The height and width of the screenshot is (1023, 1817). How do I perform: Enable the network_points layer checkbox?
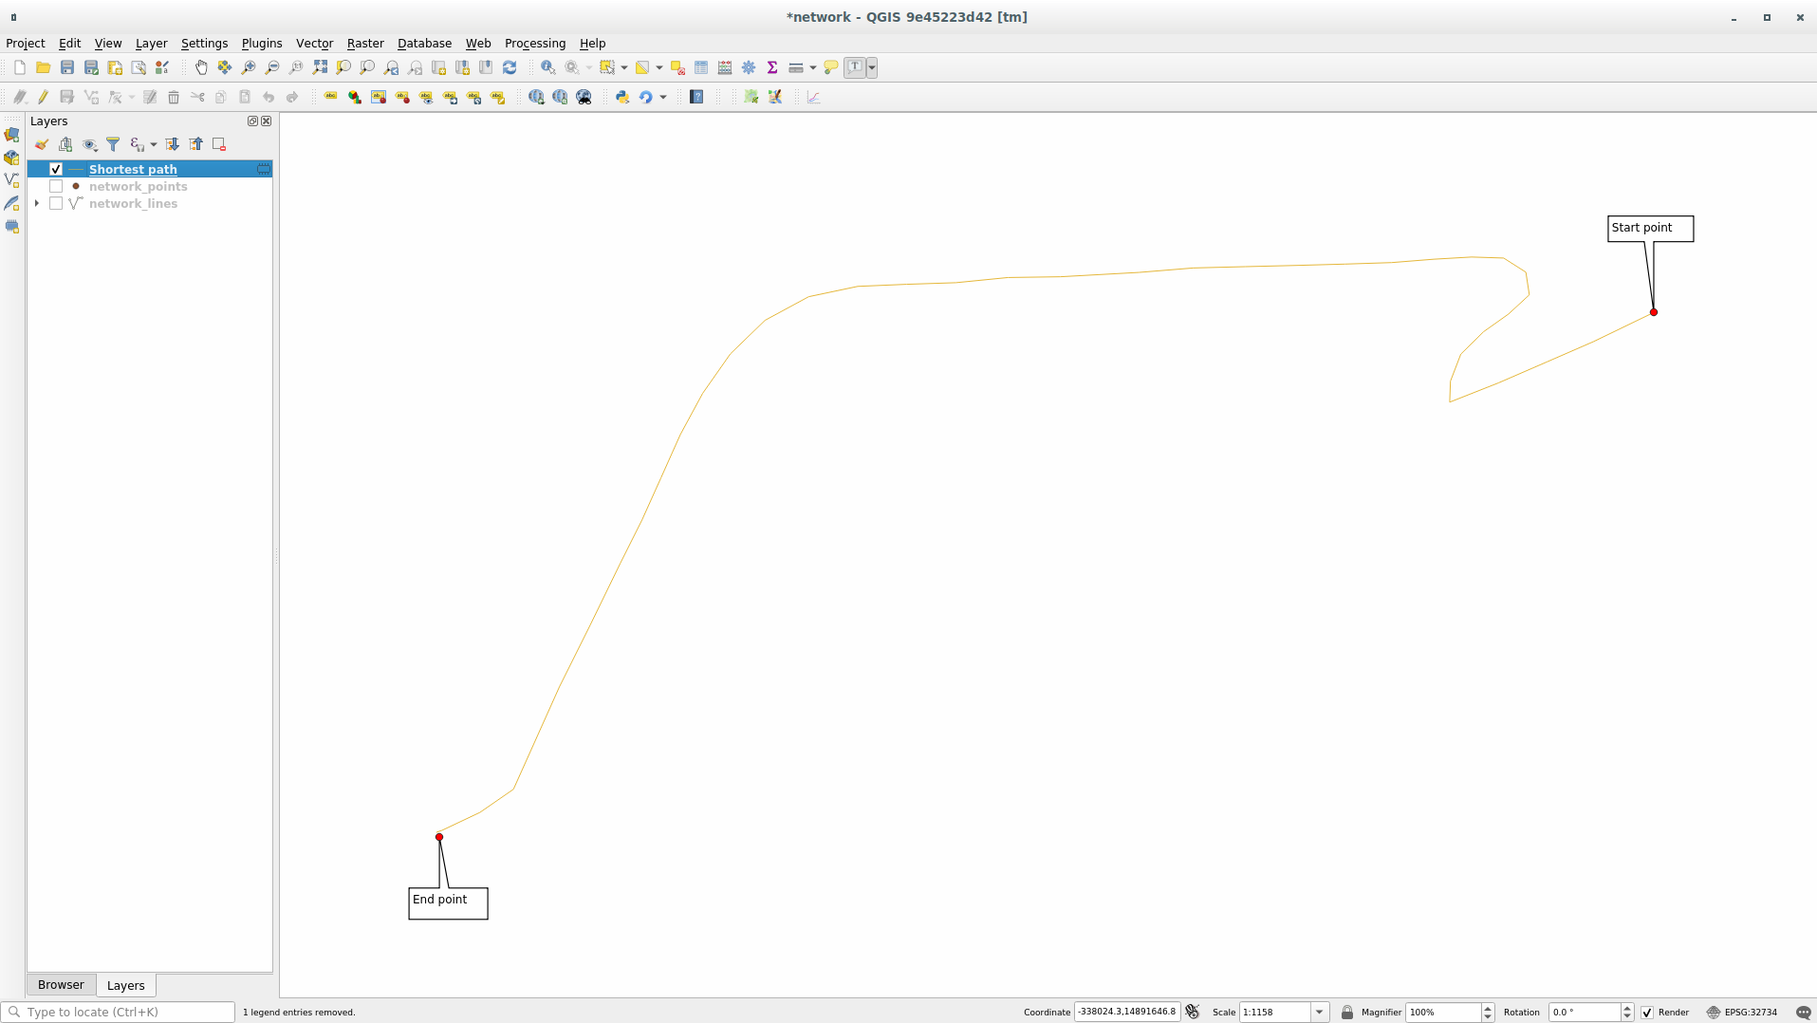tap(56, 187)
